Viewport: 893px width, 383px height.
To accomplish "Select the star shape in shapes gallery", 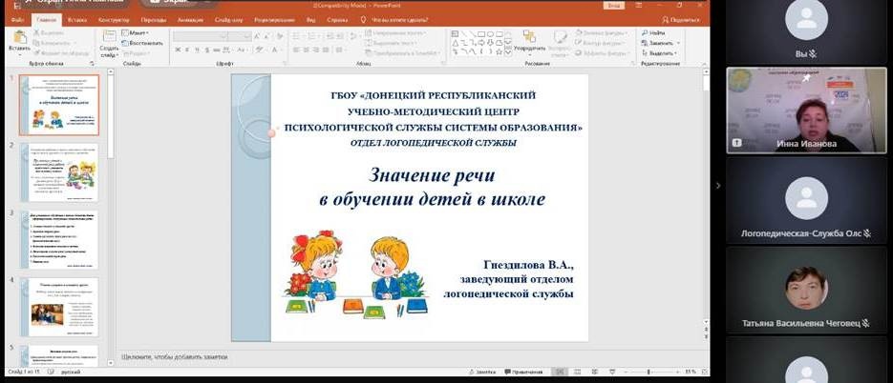I will tap(500, 51).
